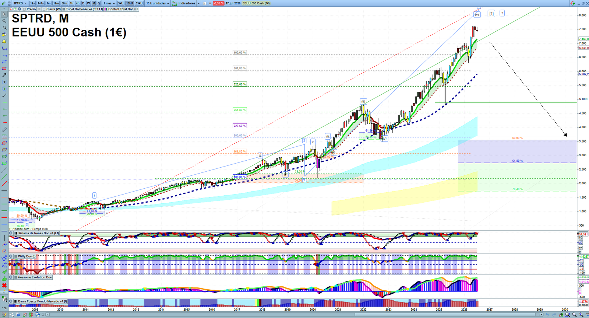Select the ruler measuring tool
589x318 pixels.
4,129
